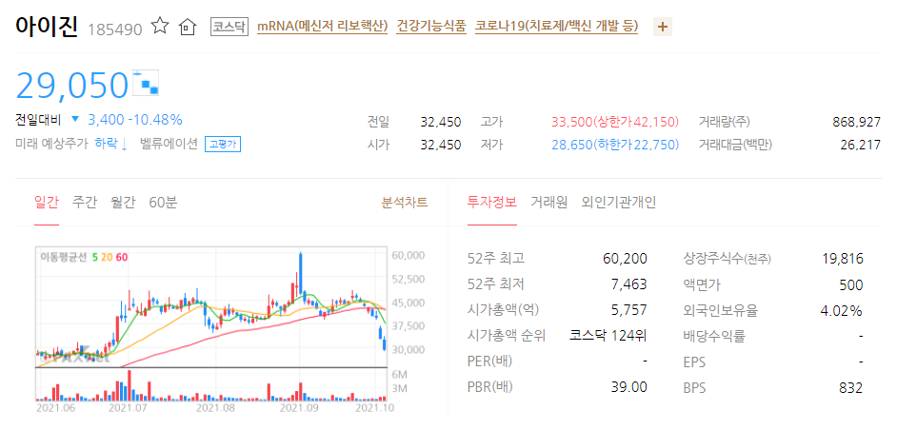Viewport: 897px width, 430px height.
Task: Click the trade amount value 26,217
Action: pyautogui.click(x=861, y=146)
